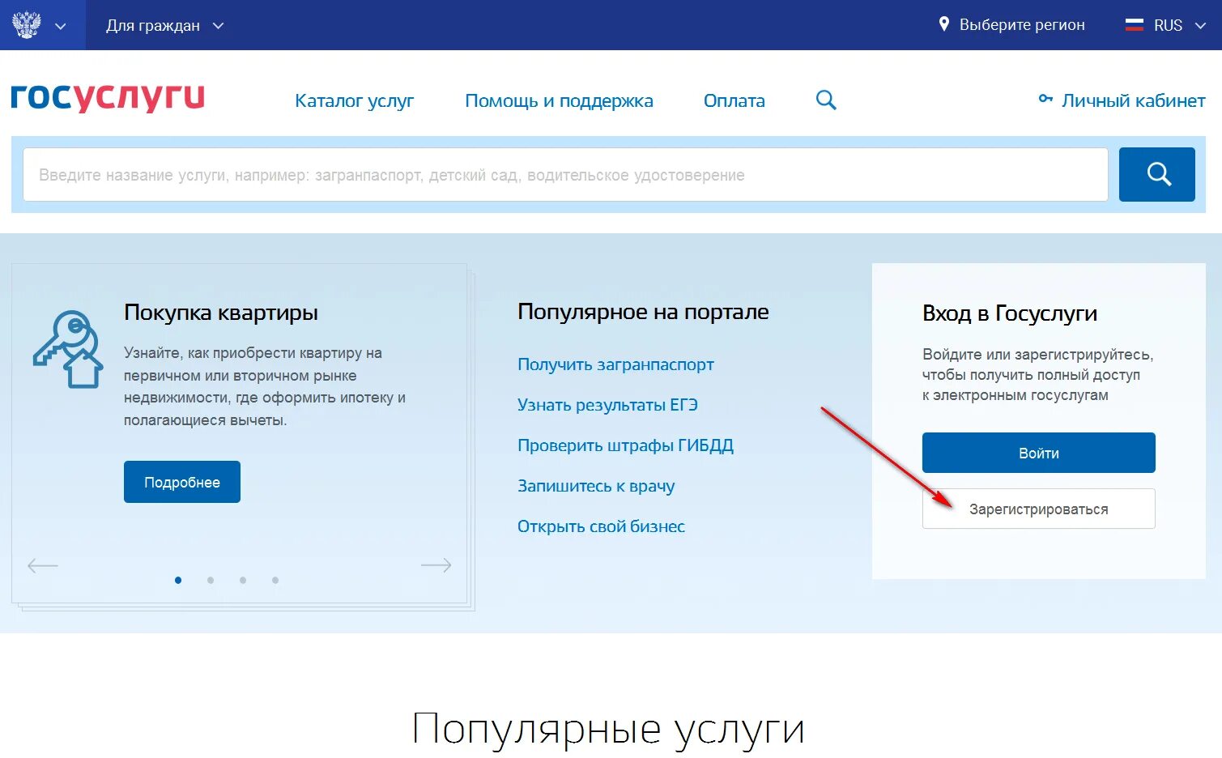Screen dimensions: 1222x758
Task: Open the 'Оплата' menu item
Action: (x=734, y=100)
